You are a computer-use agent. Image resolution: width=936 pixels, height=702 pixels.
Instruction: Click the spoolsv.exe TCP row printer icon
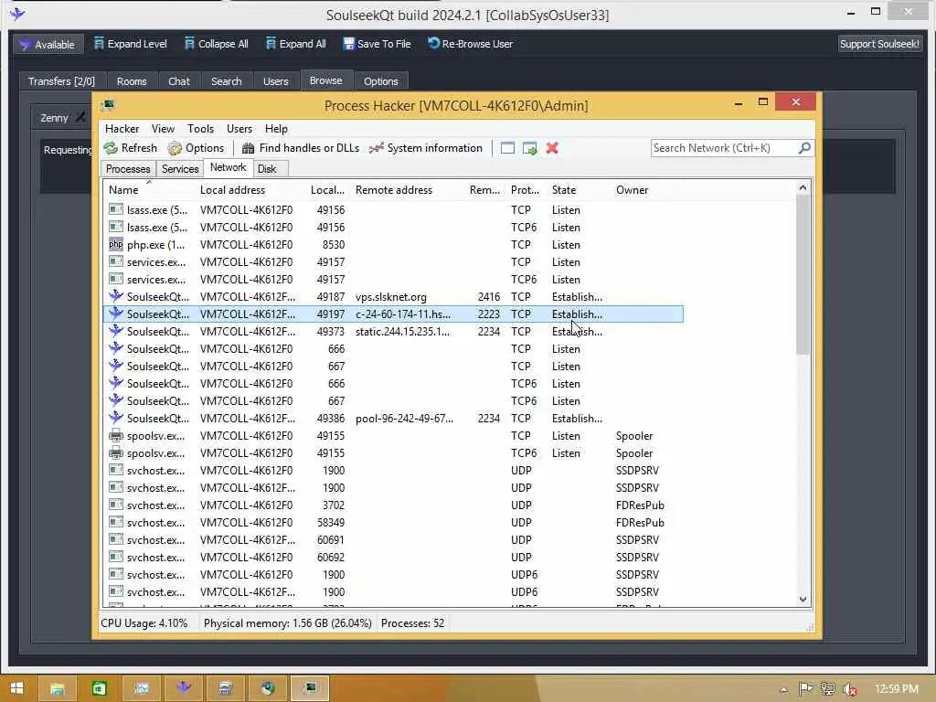(116, 435)
